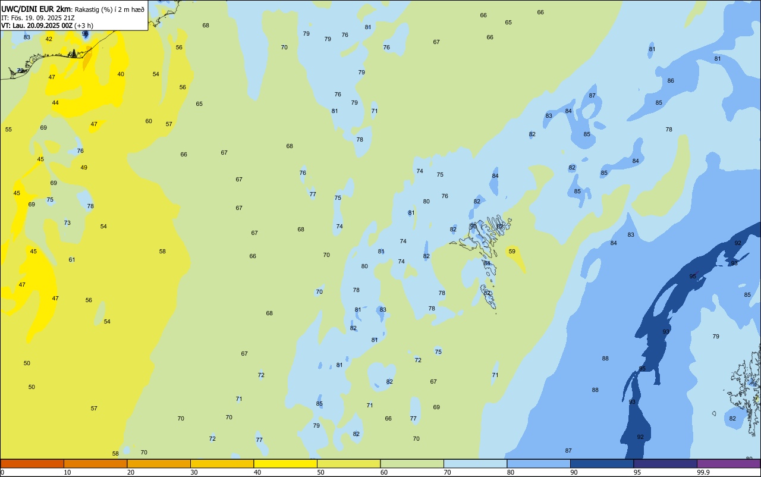Select the 20–30 amber legend swatch
The width and height of the screenshot is (761, 477).
coord(159,463)
